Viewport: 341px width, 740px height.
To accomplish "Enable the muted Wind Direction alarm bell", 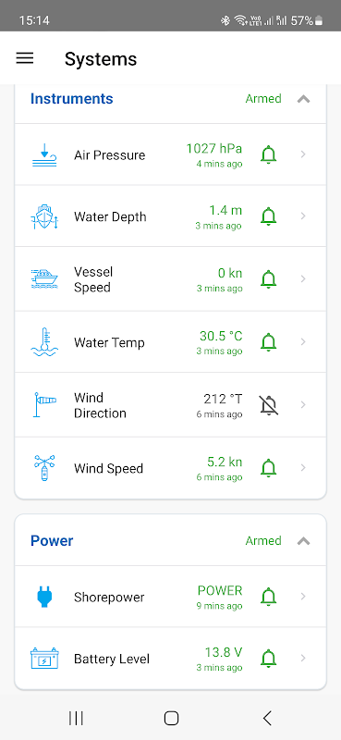I will tap(269, 405).
